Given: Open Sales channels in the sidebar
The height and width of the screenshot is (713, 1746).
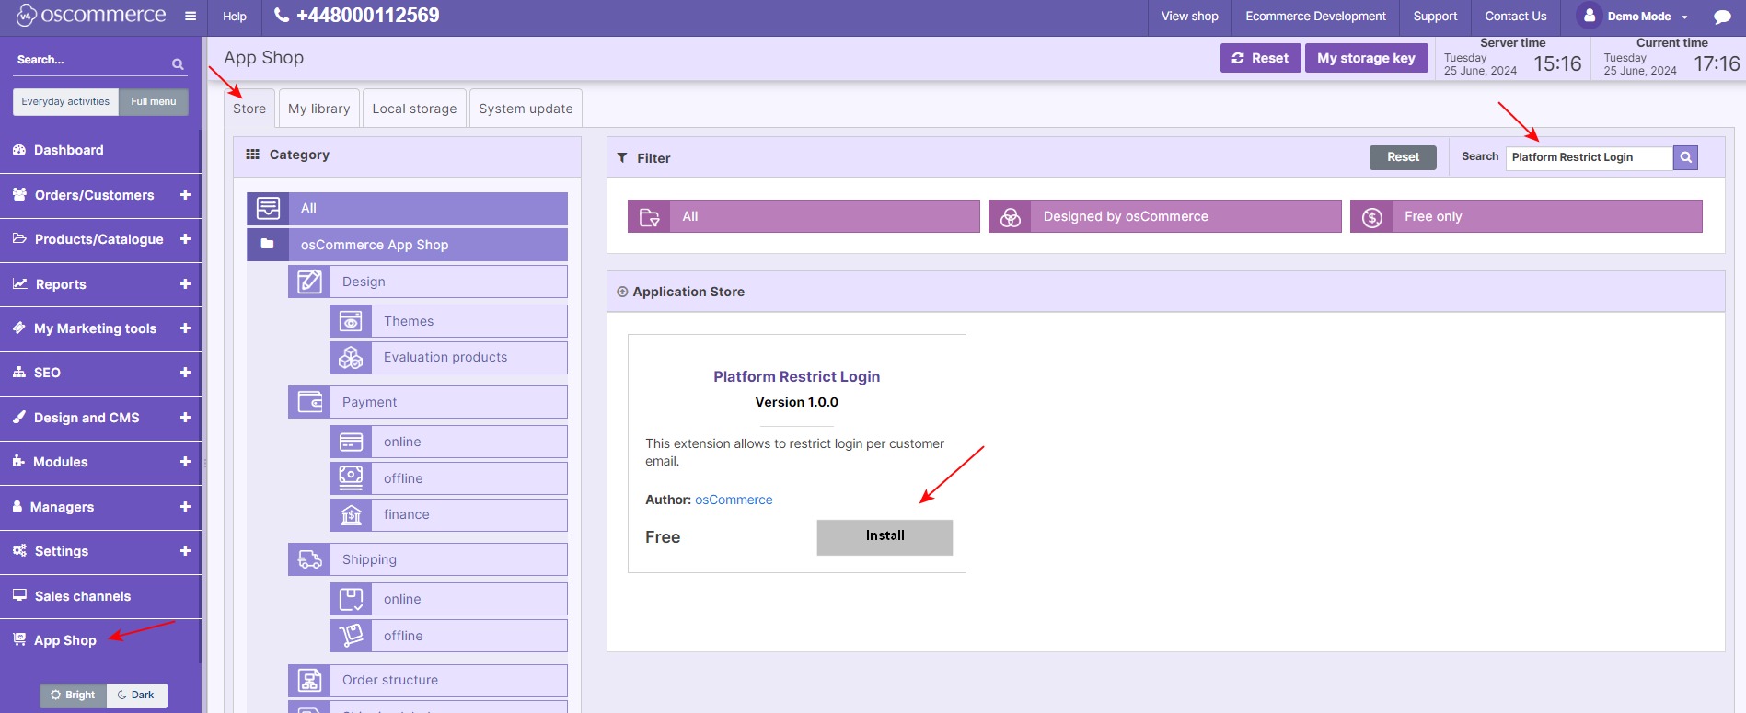Looking at the screenshot, I should tap(100, 596).
